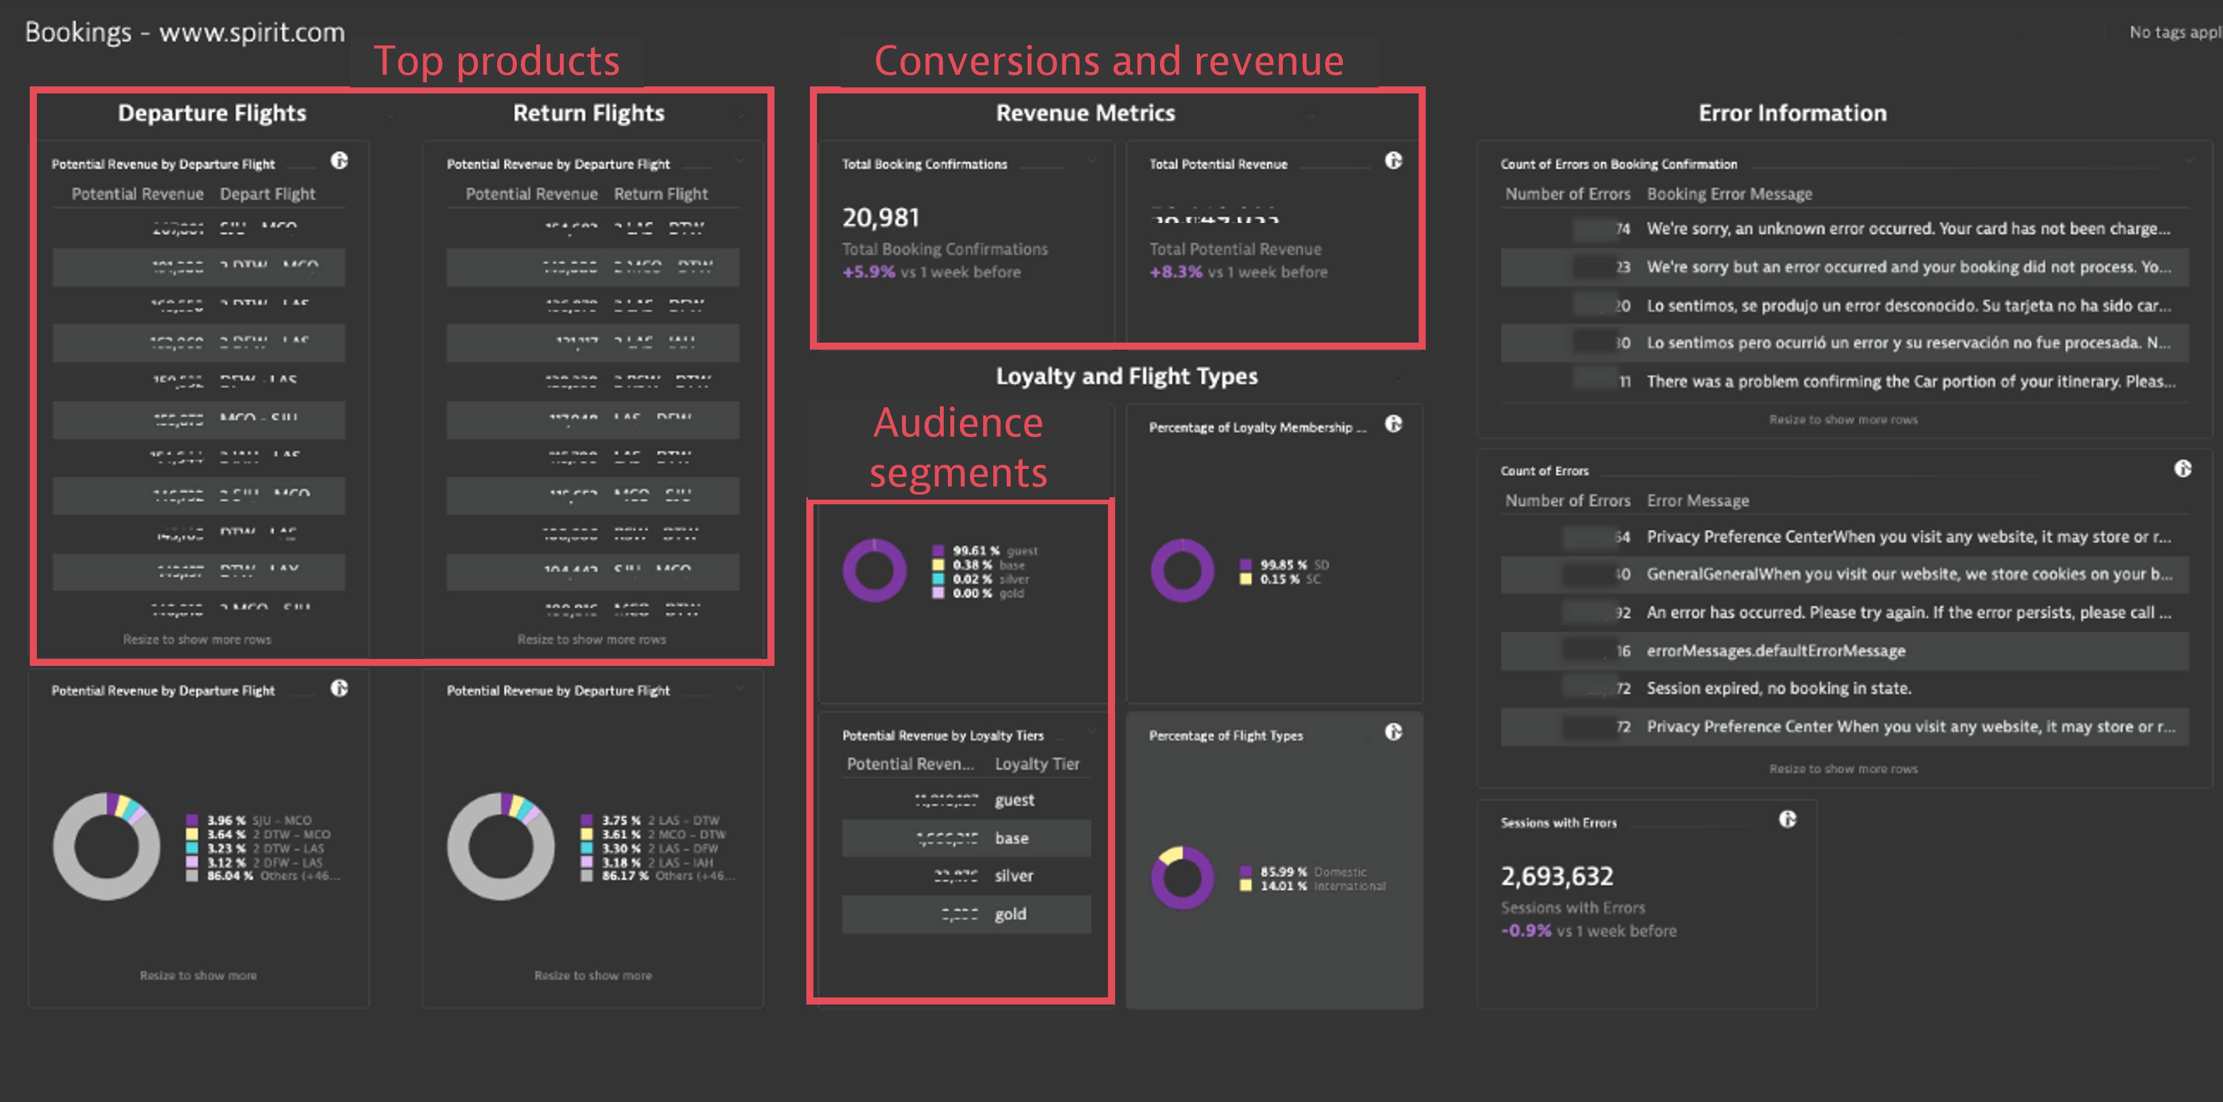The width and height of the screenshot is (2223, 1102).
Task: Open chevron menu beside Revenue Metrics header
Action: click(x=1311, y=116)
